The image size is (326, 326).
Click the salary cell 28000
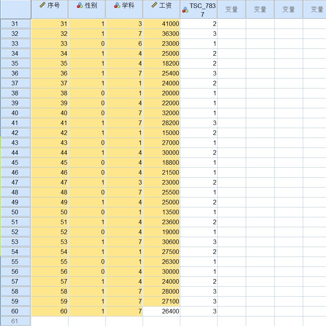[x=161, y=291]
